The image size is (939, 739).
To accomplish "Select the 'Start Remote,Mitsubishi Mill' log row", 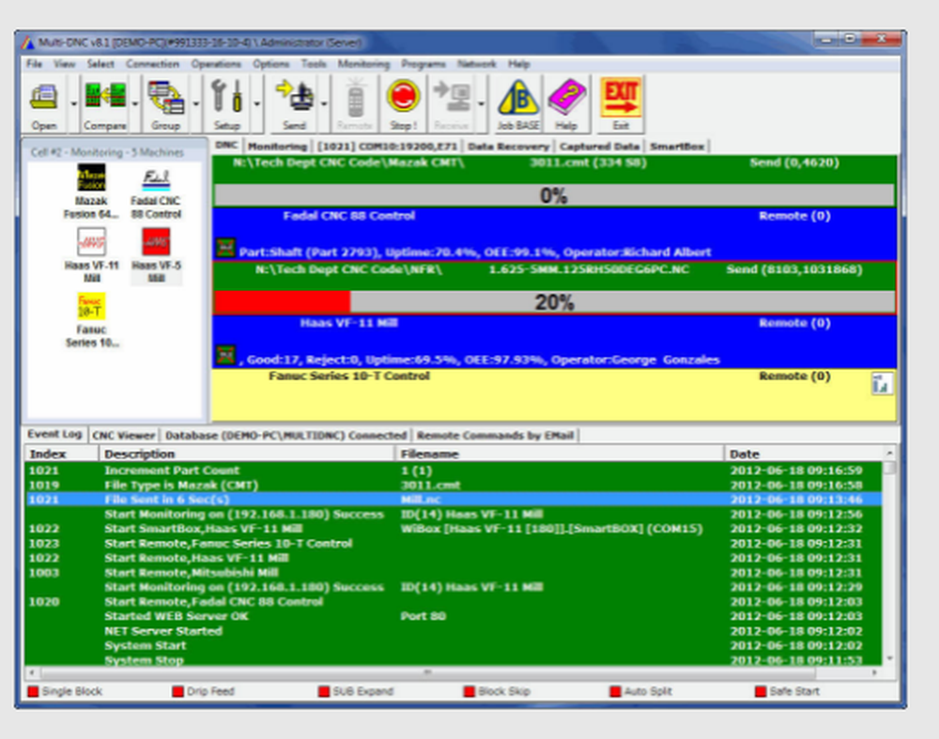I will [x=454, y=573].
